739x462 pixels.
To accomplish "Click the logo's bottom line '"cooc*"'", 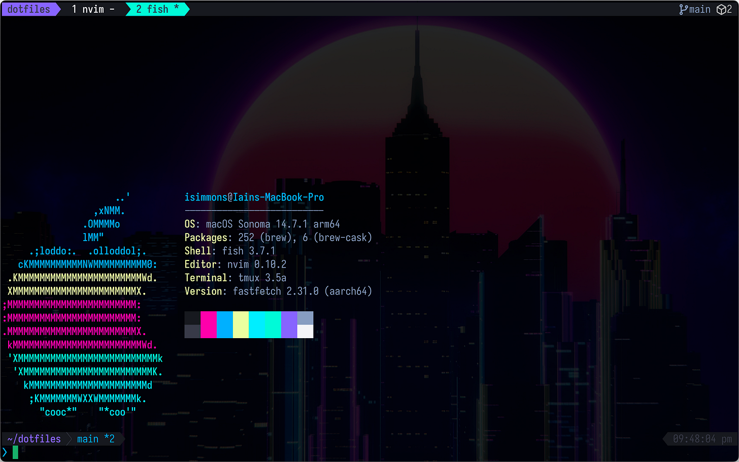I will point(58,412).
